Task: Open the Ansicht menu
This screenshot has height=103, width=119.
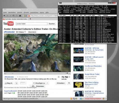Action: 20,13
